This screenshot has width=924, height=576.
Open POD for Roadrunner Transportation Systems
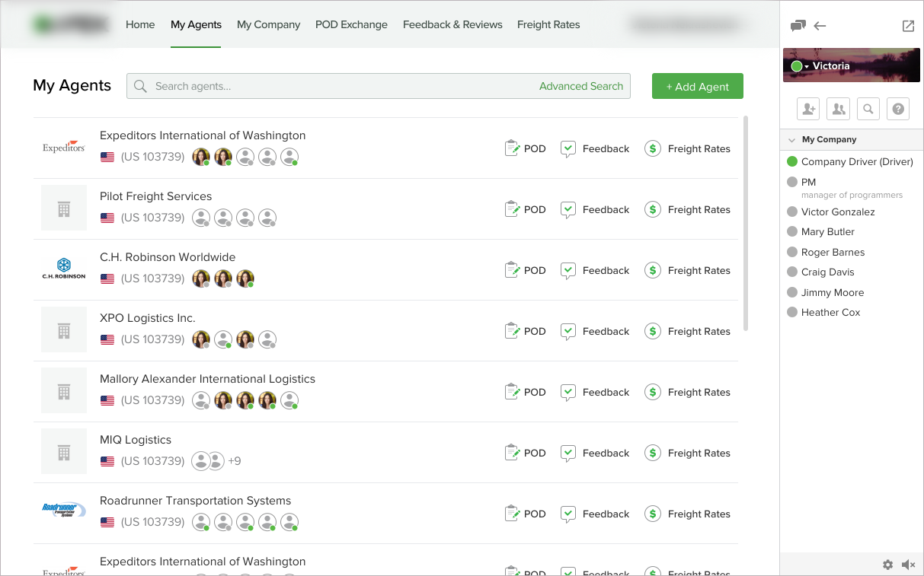click(526, 514)
